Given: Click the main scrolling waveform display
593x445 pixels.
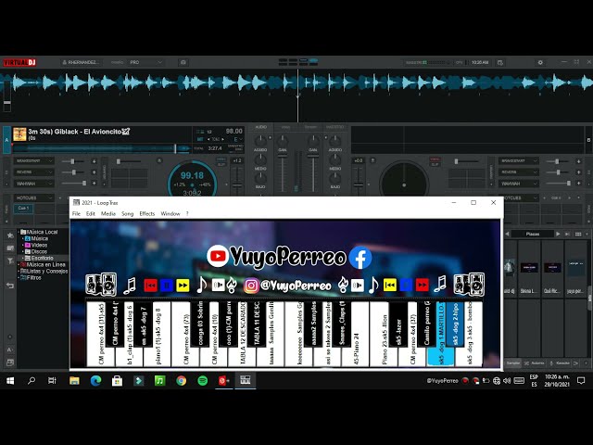Looking at the screenshot, I should click(296, 95).
